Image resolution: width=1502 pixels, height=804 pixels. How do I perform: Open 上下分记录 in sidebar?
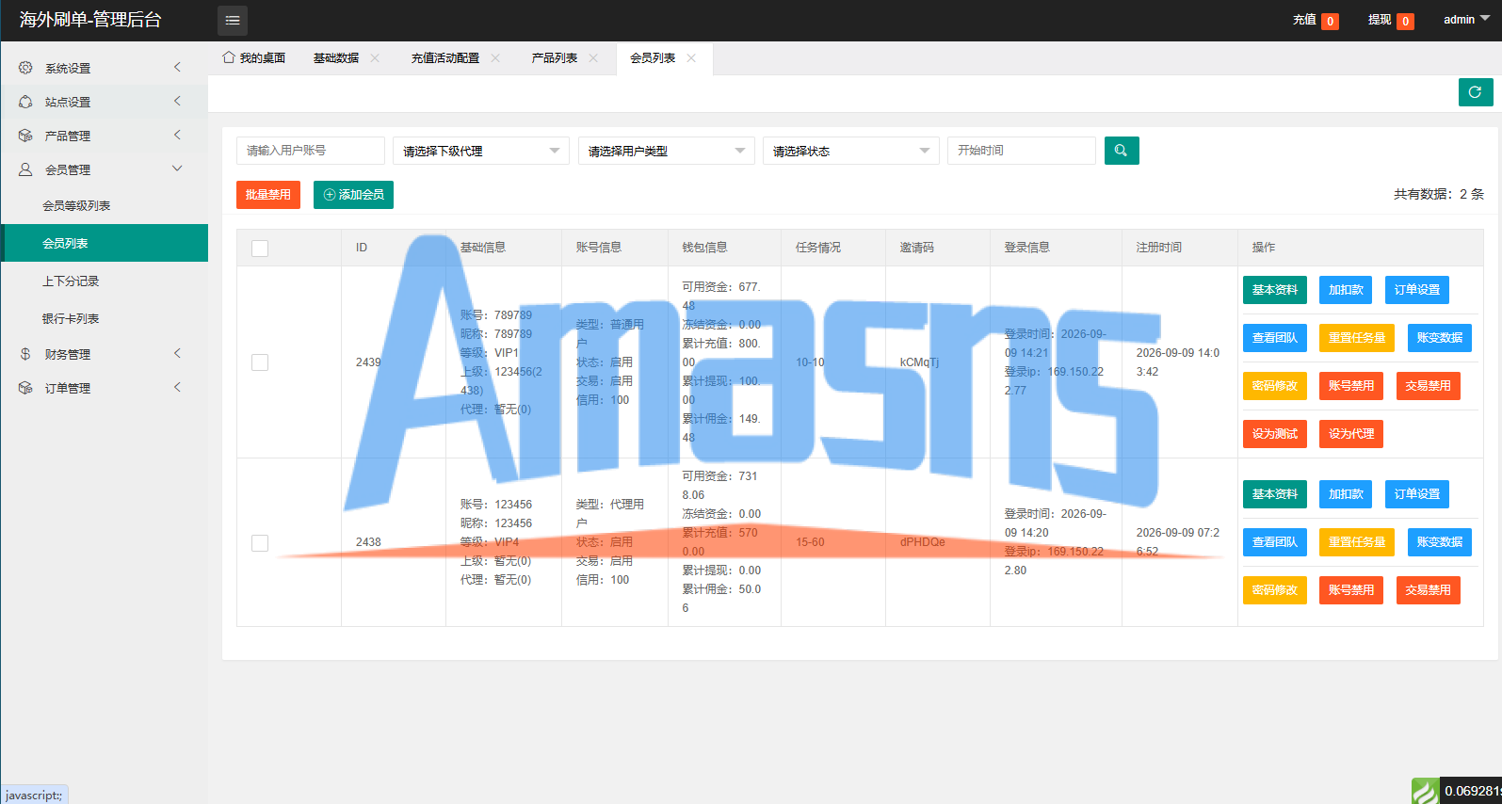click(x=105, y=281)
